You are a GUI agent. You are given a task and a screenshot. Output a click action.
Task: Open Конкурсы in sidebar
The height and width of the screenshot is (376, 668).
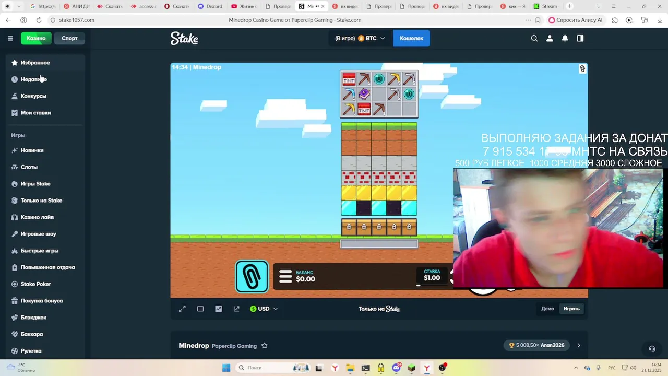tap(46, 96)
